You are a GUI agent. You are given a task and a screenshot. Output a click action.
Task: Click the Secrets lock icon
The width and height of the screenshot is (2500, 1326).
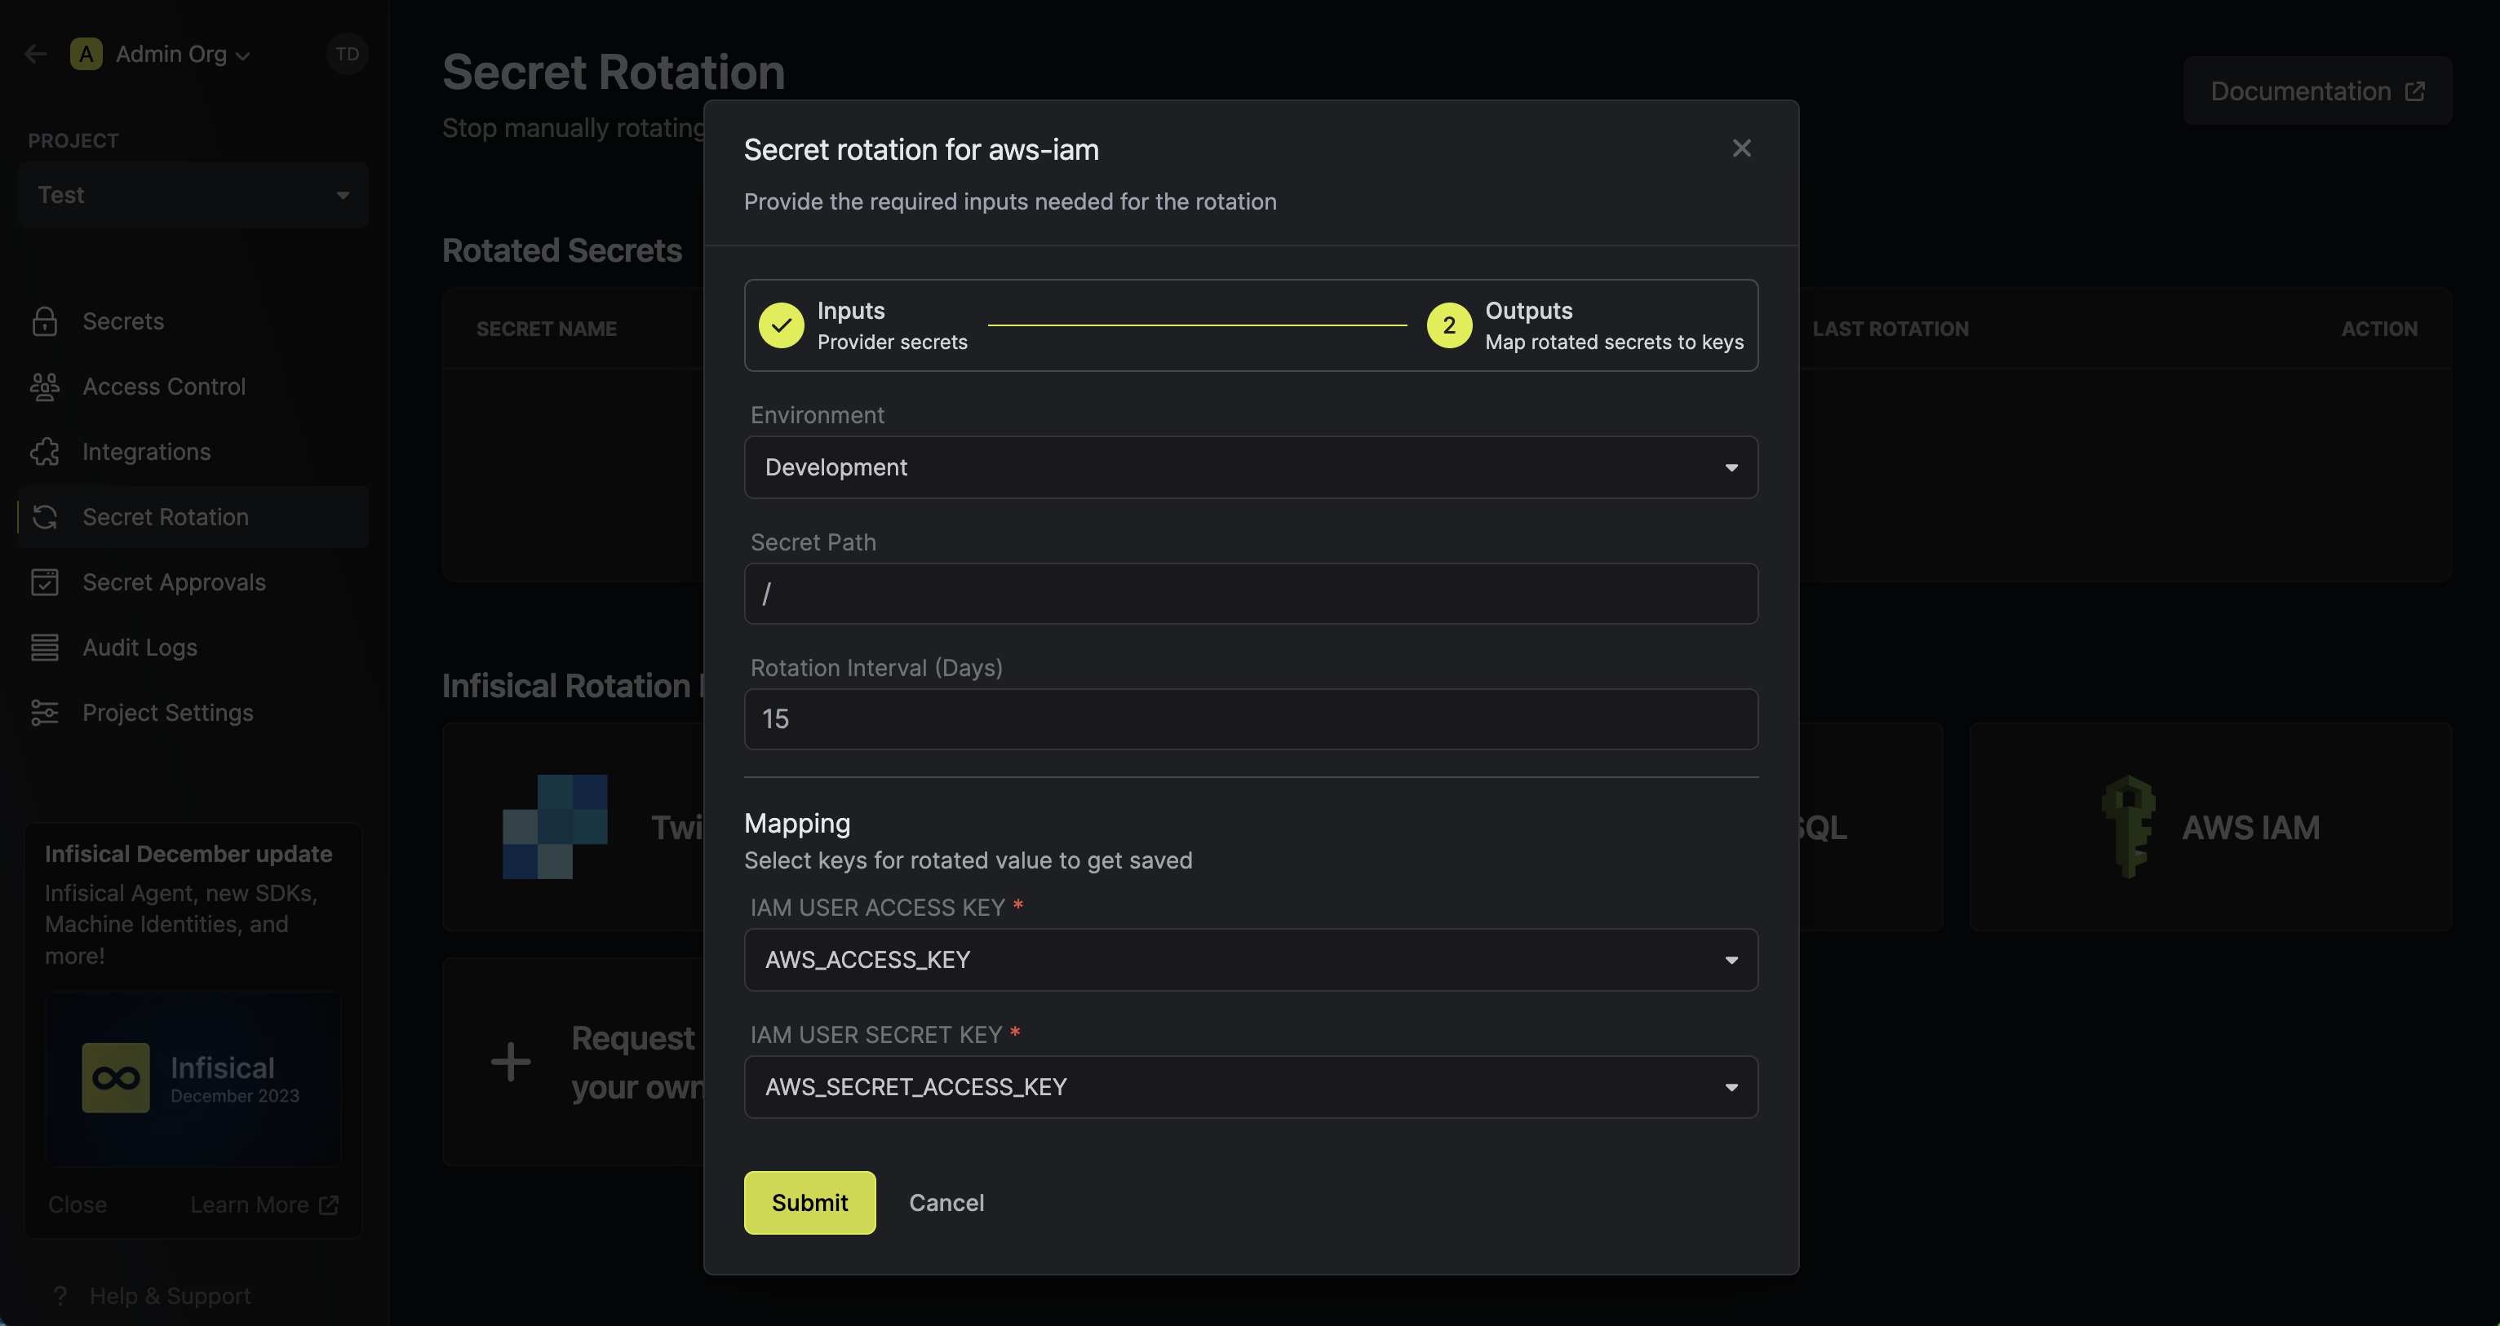[x=45, y=321]
